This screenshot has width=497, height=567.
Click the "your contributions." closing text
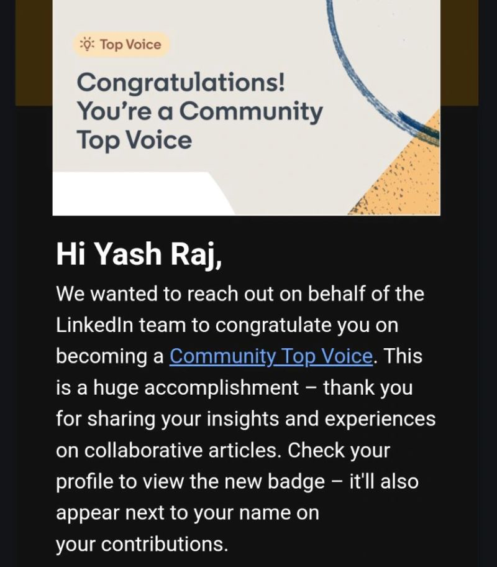point(142,544)
